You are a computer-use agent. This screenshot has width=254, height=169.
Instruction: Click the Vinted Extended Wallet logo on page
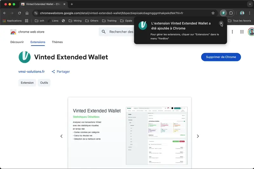pyautogui.click(x=25, y=57)
